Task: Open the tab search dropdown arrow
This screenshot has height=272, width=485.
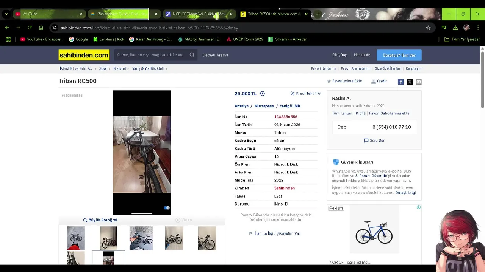Action: (6, 14)
